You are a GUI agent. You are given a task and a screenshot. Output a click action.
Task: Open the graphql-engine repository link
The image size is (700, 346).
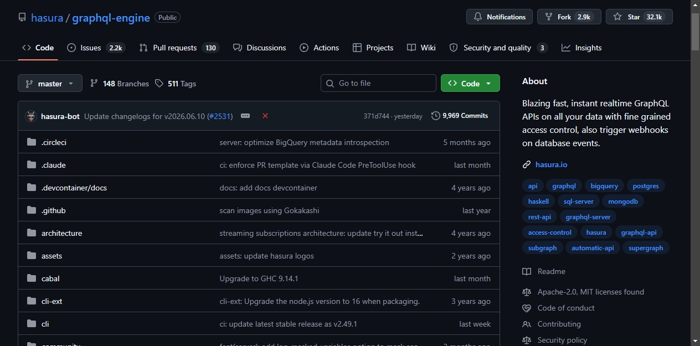(111, 18)
